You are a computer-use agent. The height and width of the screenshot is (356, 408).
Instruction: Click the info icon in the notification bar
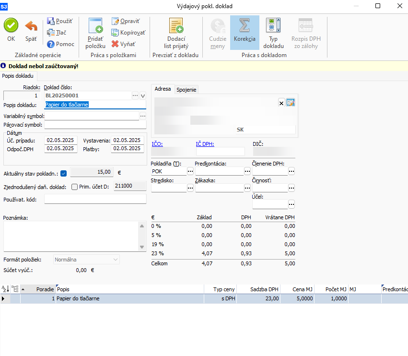click(x=3, y=66)
